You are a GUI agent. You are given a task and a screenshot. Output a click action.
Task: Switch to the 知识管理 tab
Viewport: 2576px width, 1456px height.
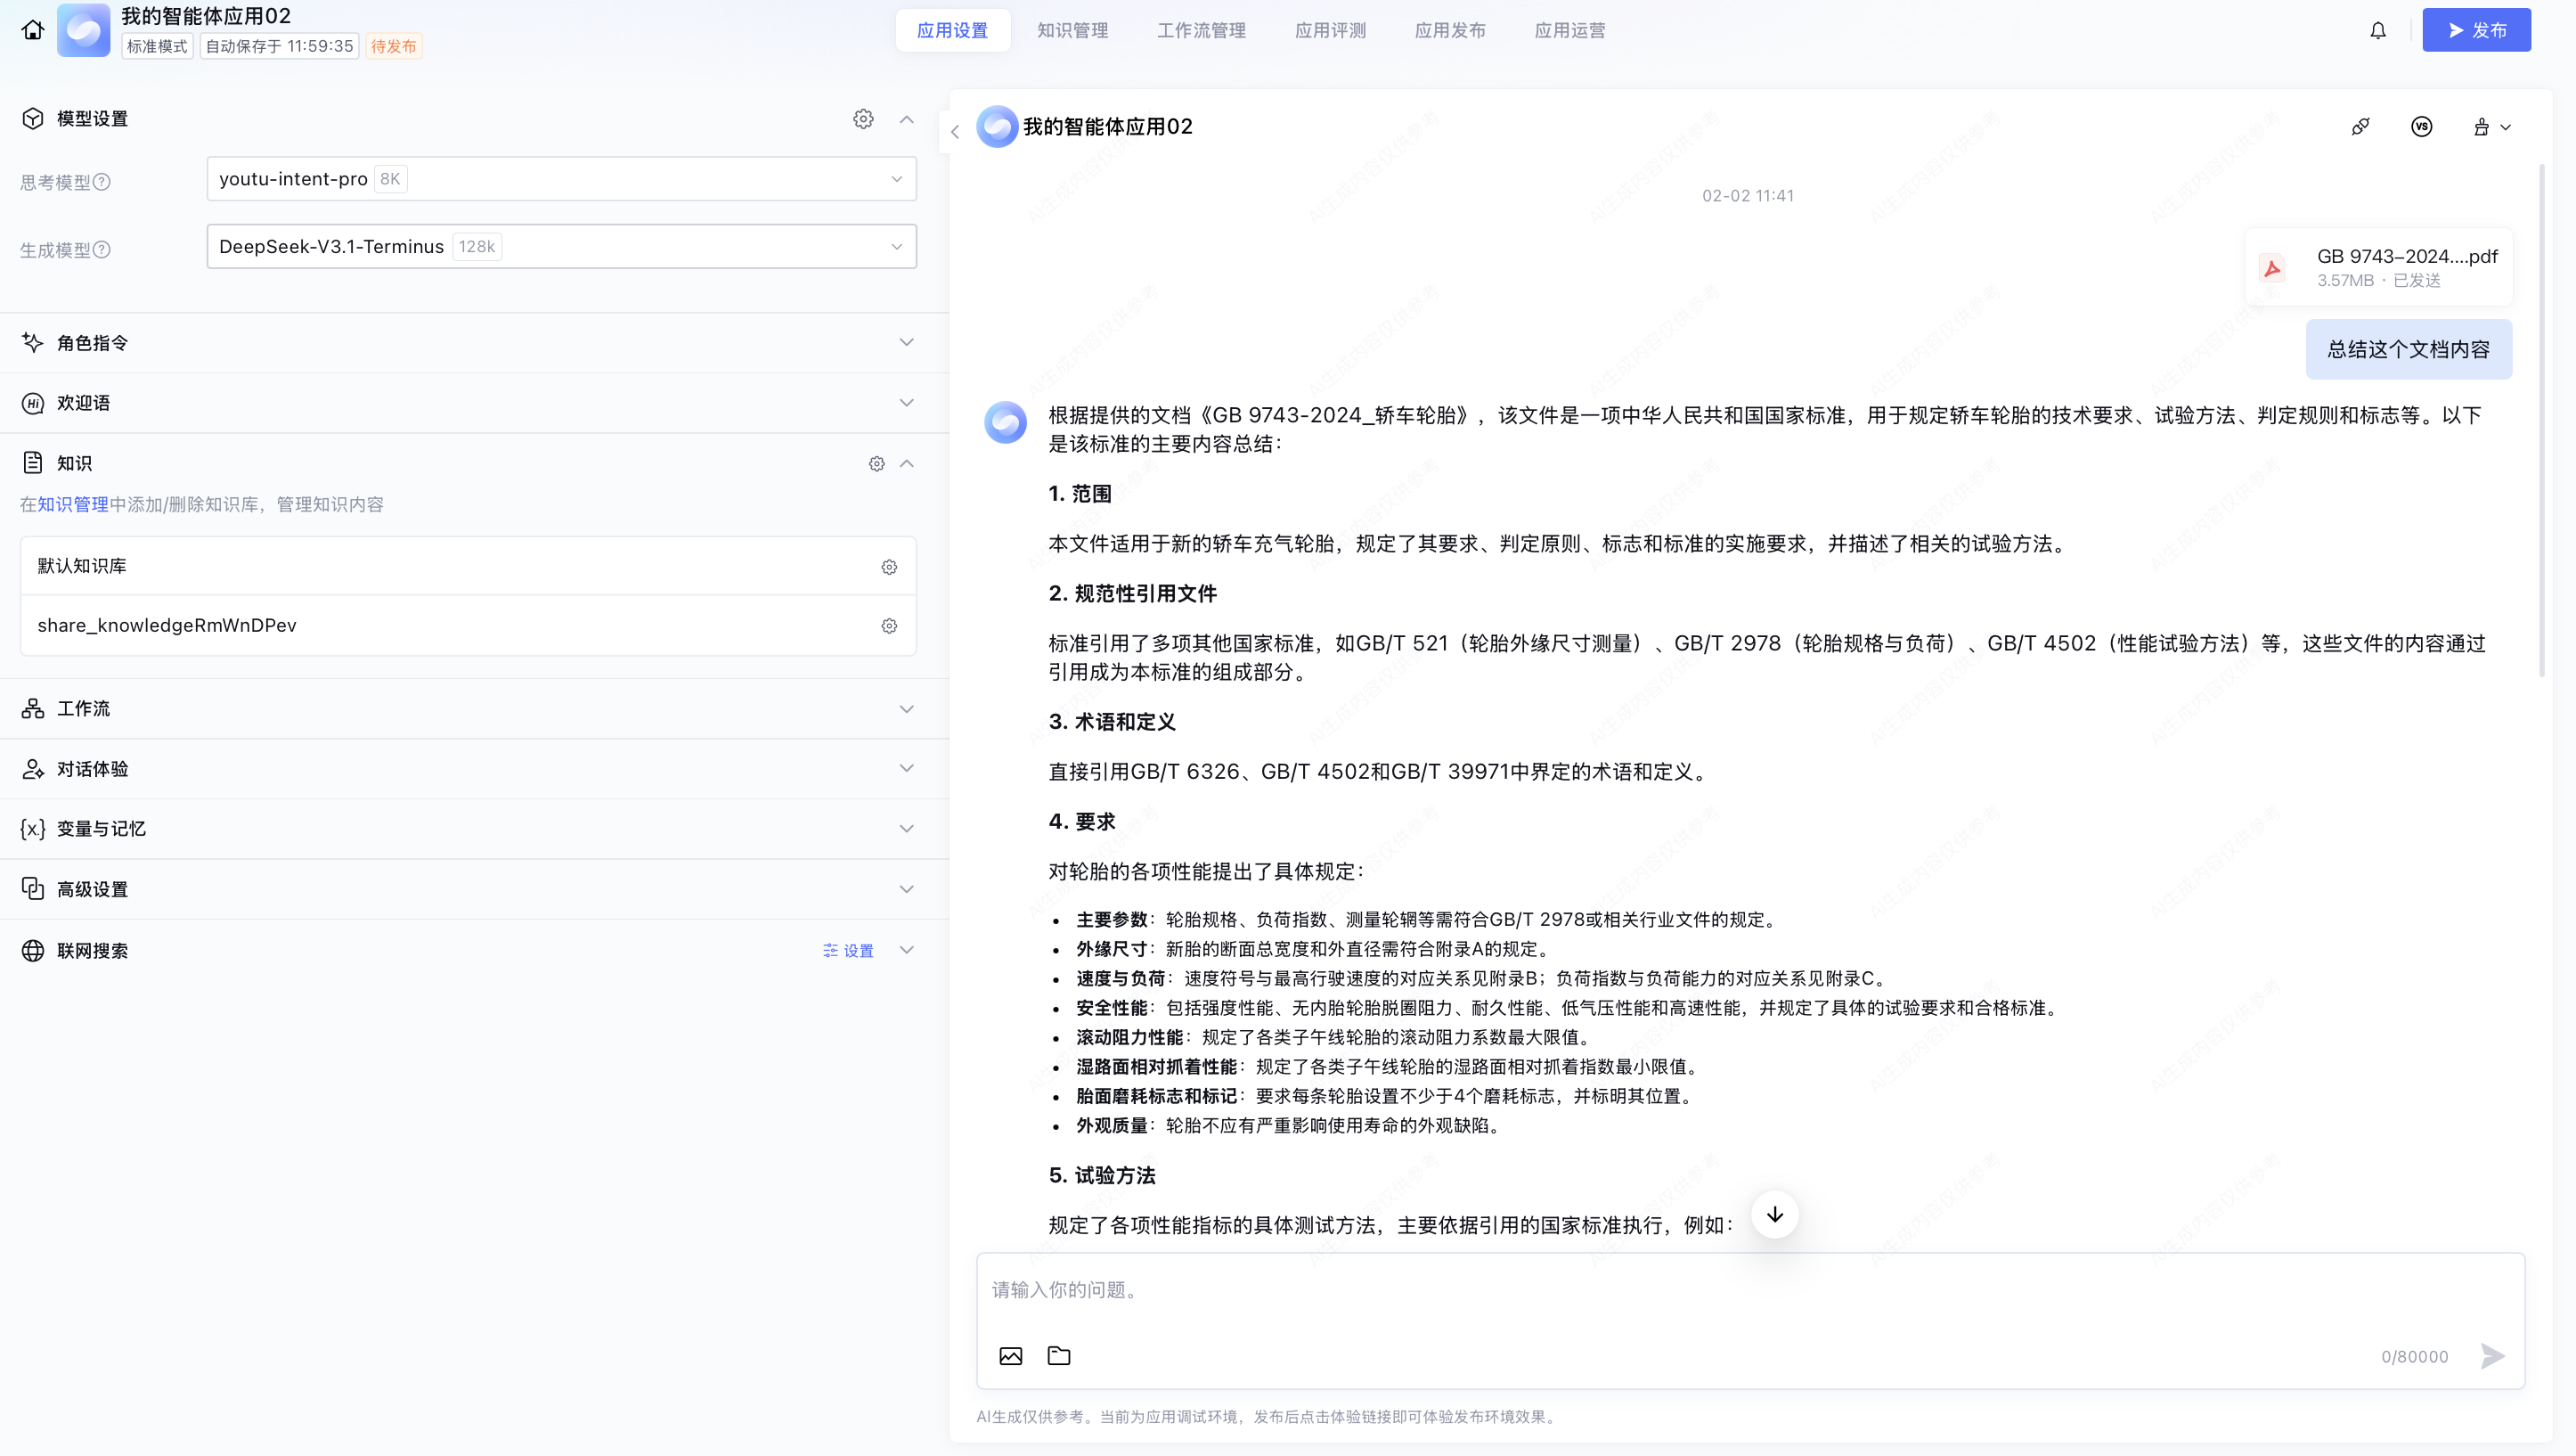coord(1072,30)
